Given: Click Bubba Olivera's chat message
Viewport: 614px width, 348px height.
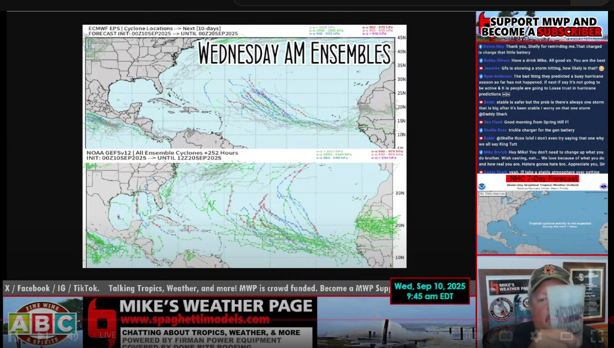Looking at the screenshot, I should 542,60.
